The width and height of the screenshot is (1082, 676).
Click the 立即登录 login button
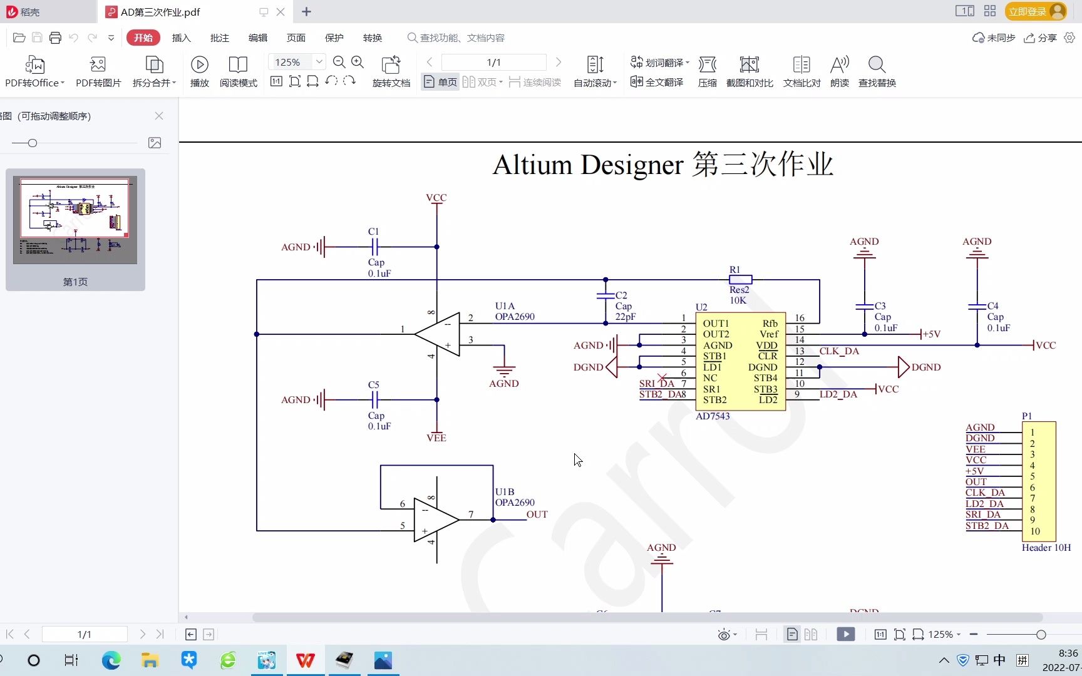point(1036,11)
